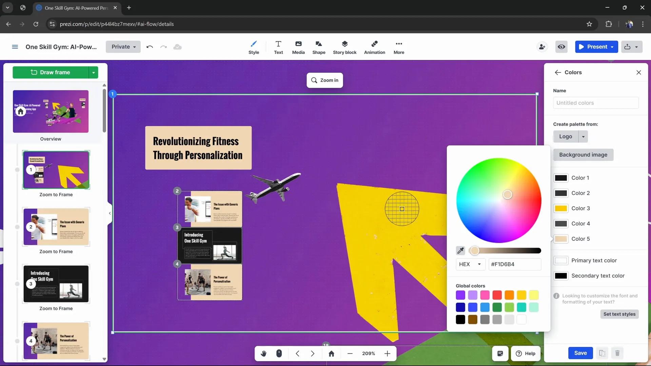
Task: Open the Logo palette source dropdown
Action: pyautogui.click(x=583, y=136)
